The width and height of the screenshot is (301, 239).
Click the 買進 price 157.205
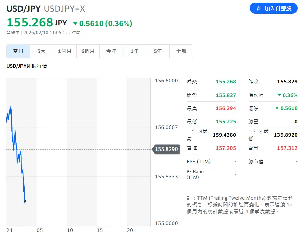click(x=226, y=148)
